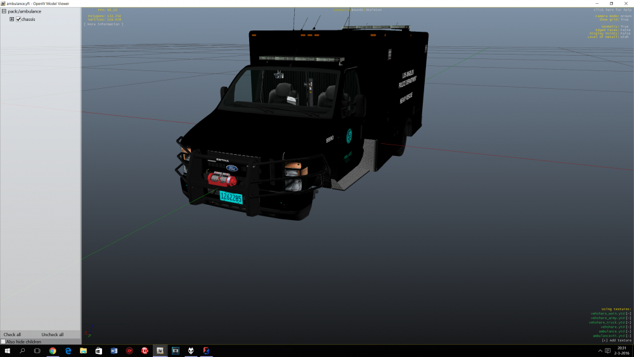The image size is (634, 357).
Task: Open the red-blue Z taskbar app
Action: 206,351
